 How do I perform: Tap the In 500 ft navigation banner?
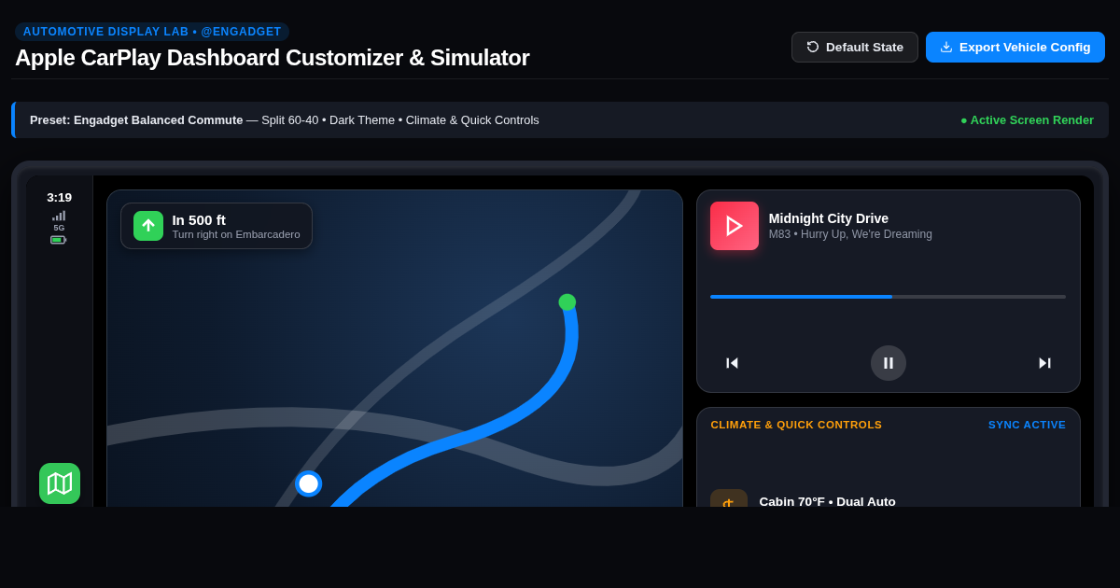[217, 226]
